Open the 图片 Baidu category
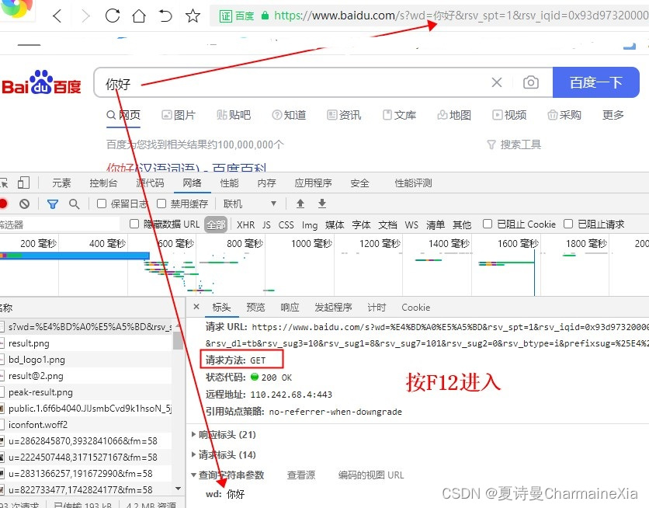 [x=179, y=115]
